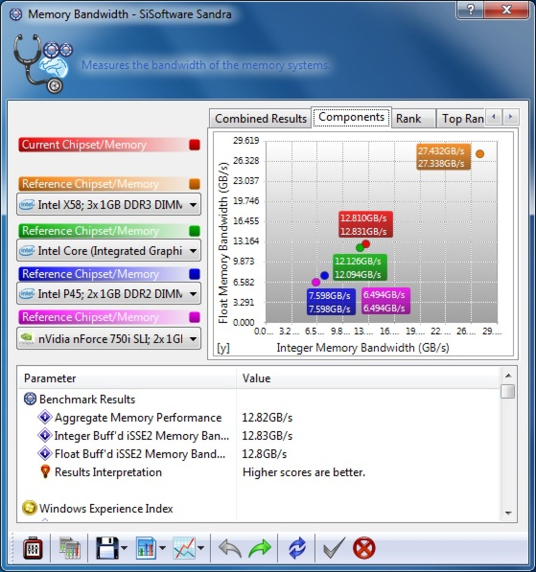Screen dimensions: 536x572
Task: Click the results list scroll down arrow
Action: click(508, 513)
